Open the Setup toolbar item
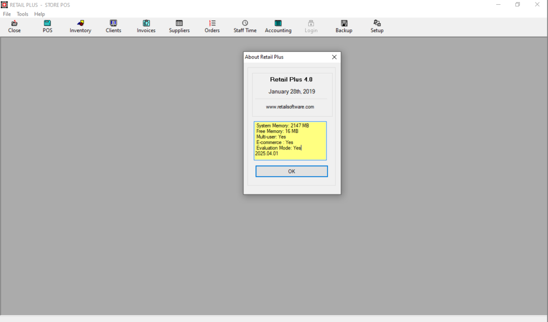This screenshot has width=548, height=322. [377, 27]
